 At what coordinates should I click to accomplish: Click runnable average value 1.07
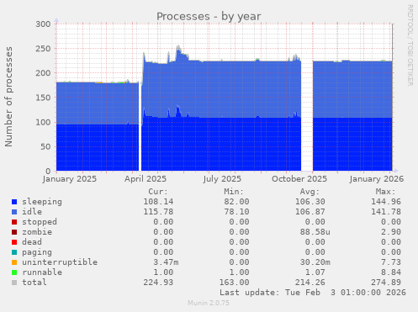tap(315, 272)
